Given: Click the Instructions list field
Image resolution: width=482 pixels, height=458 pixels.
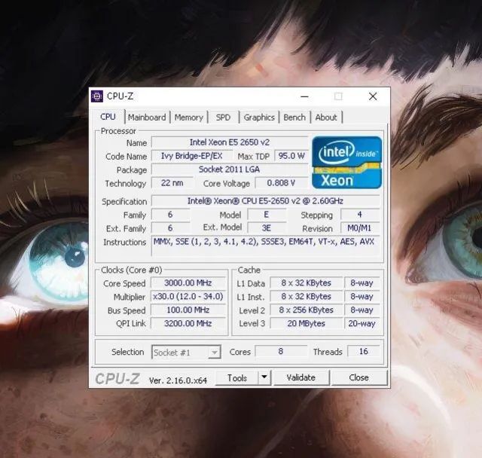Looking at the screenshot, I should tap(266, 246).
